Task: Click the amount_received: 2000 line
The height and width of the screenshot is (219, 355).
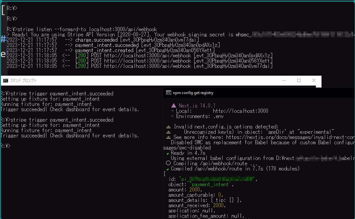Action: pos(197,206)
